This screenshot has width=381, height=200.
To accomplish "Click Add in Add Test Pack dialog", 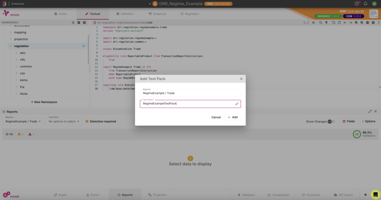I will 232,117.
